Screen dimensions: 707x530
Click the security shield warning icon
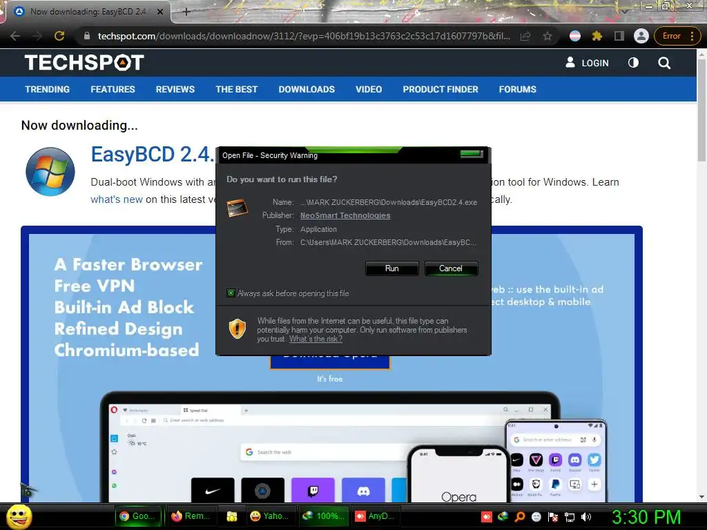coord(238,328)
